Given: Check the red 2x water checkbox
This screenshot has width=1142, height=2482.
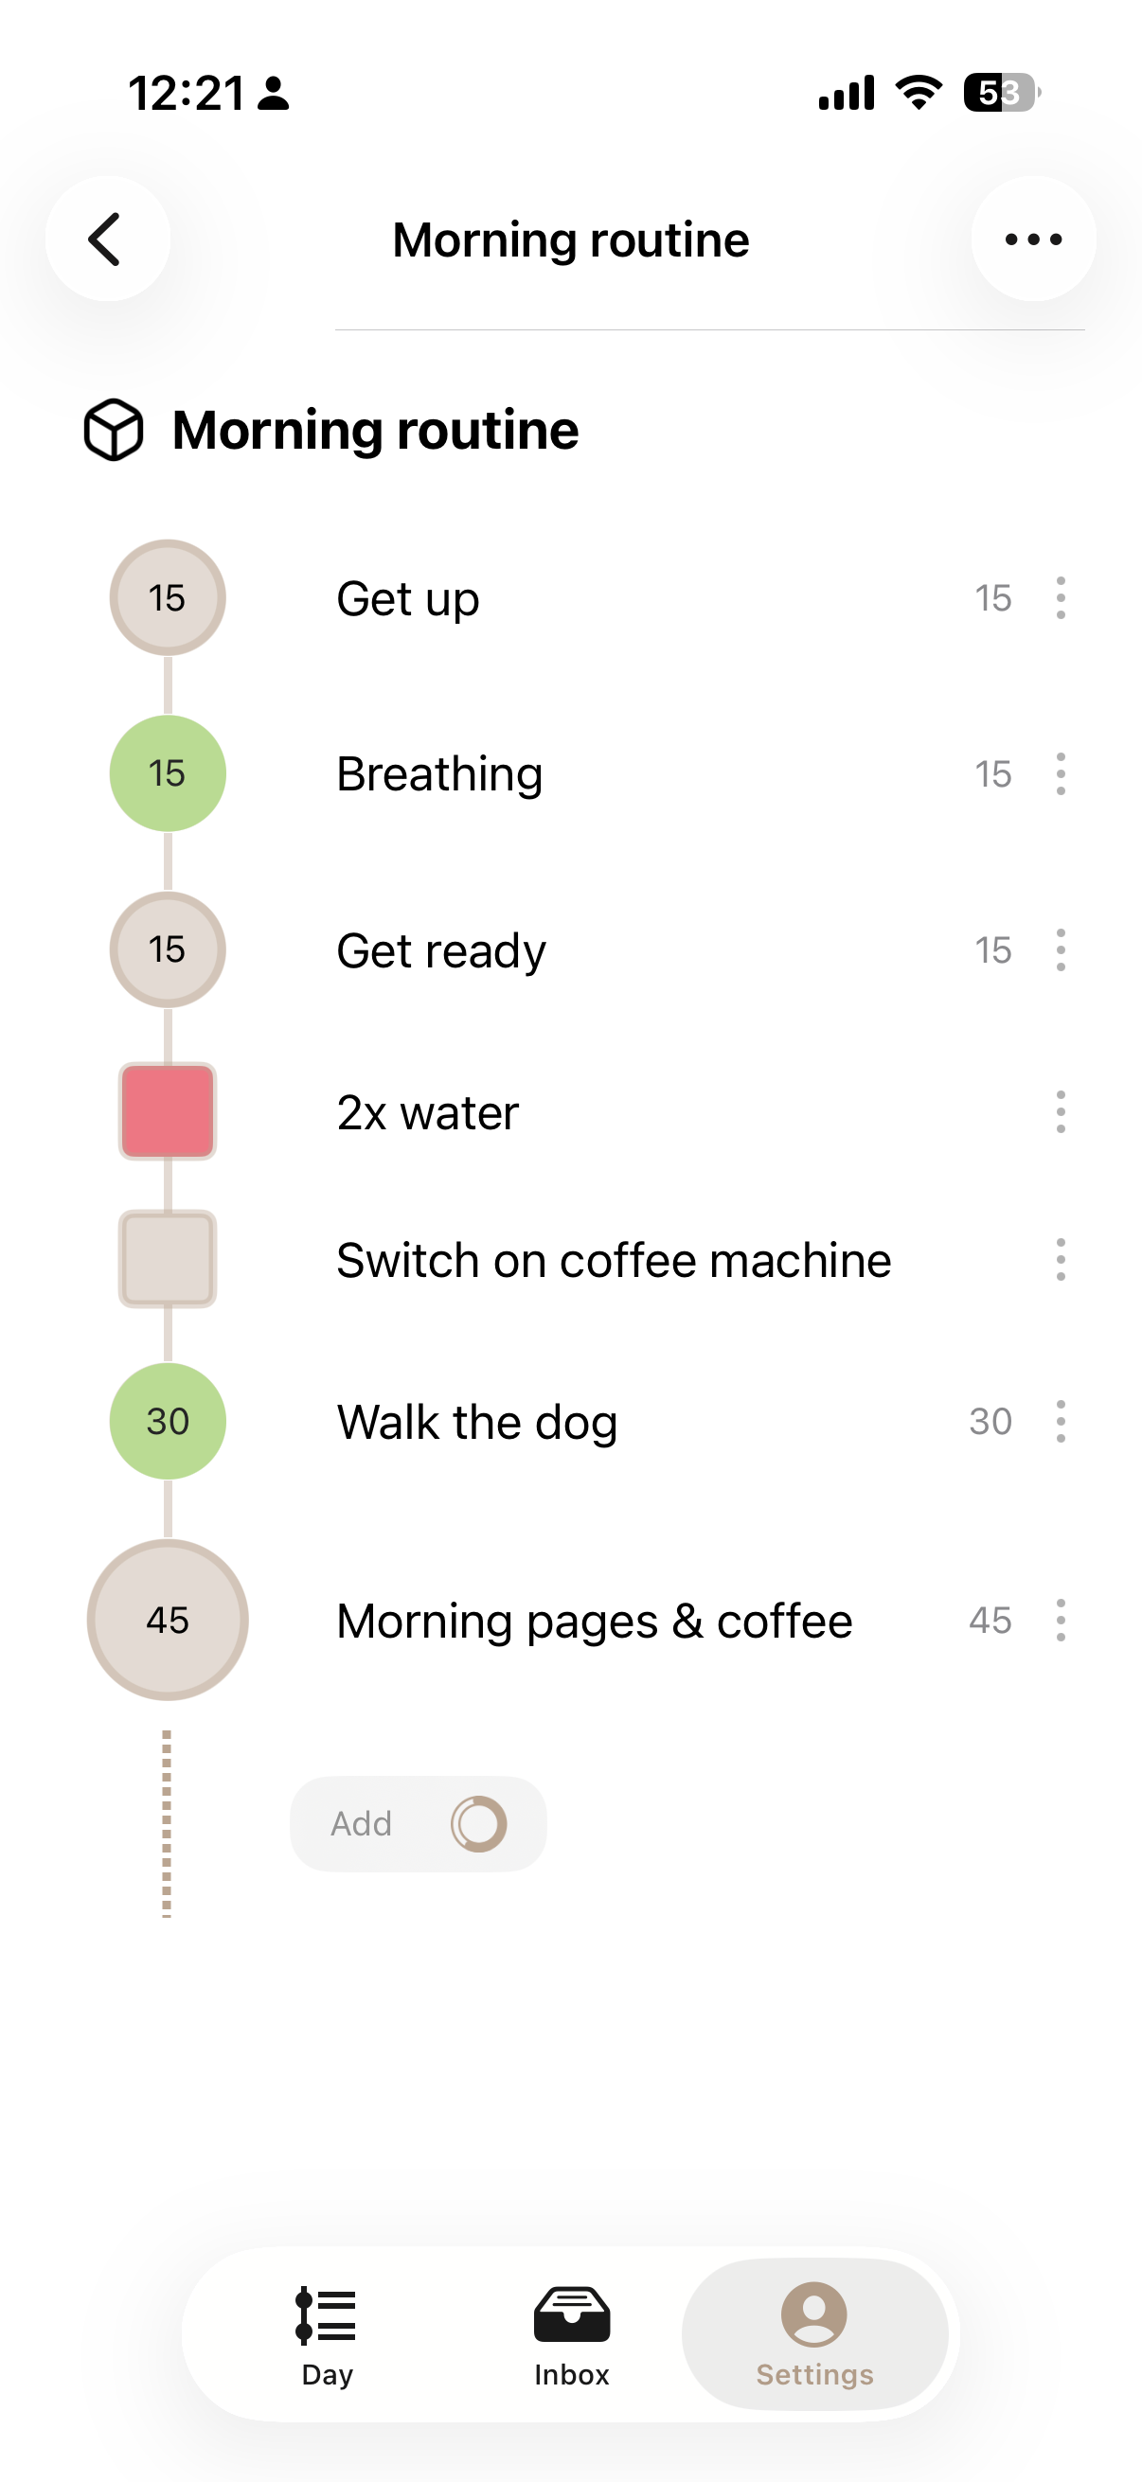Looking at the screenshot, I should 168,1111.
